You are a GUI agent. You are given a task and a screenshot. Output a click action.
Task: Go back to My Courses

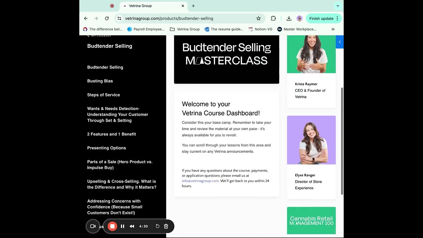(99, 36)
